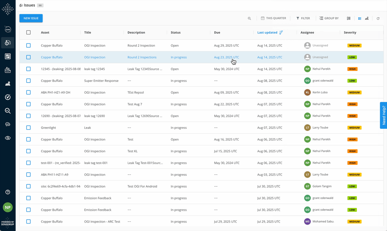Viewport: 387px width, 231px height.
Task: Click Larry Toube avatar in Greenlight row
Action: click(307, 127)
